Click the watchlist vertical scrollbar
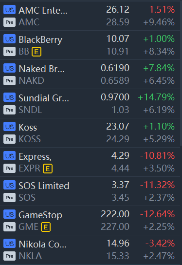 pos(181,74)
